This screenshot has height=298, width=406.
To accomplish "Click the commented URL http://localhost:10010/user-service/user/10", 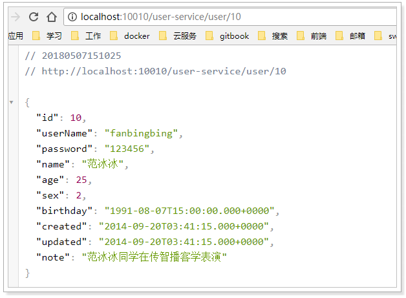I will click(x=164, y=71).
